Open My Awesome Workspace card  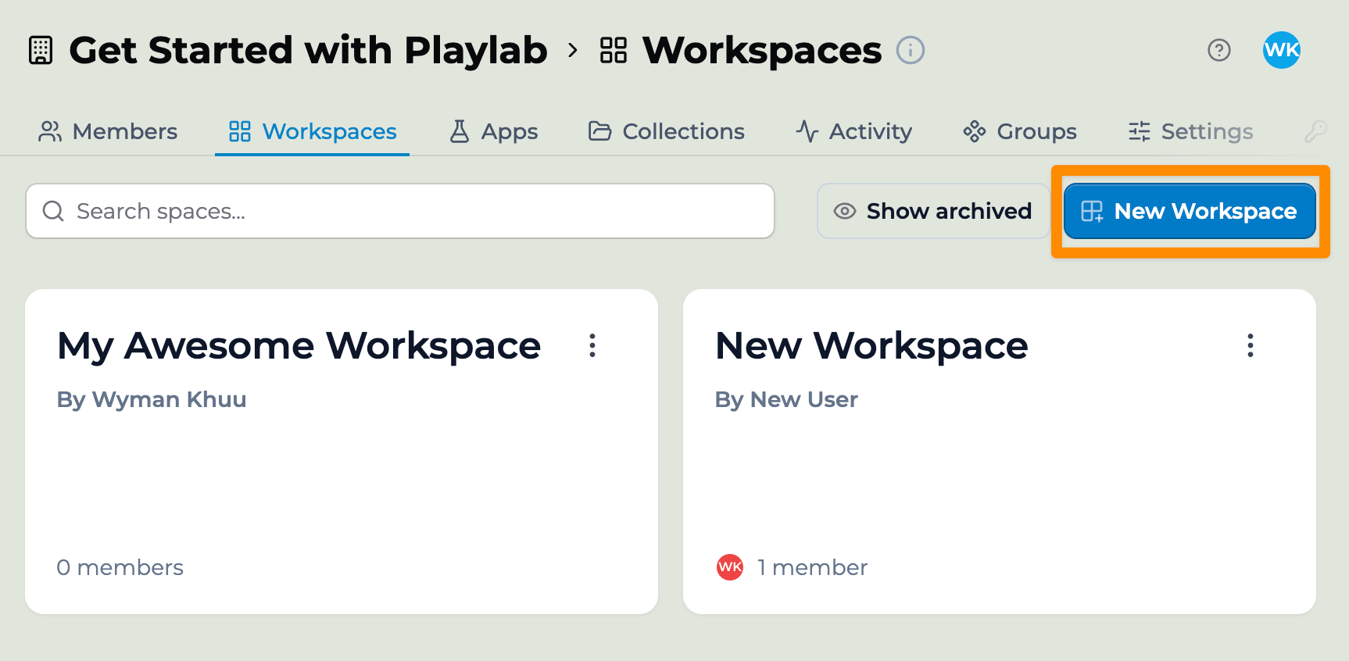pos(342,452)
